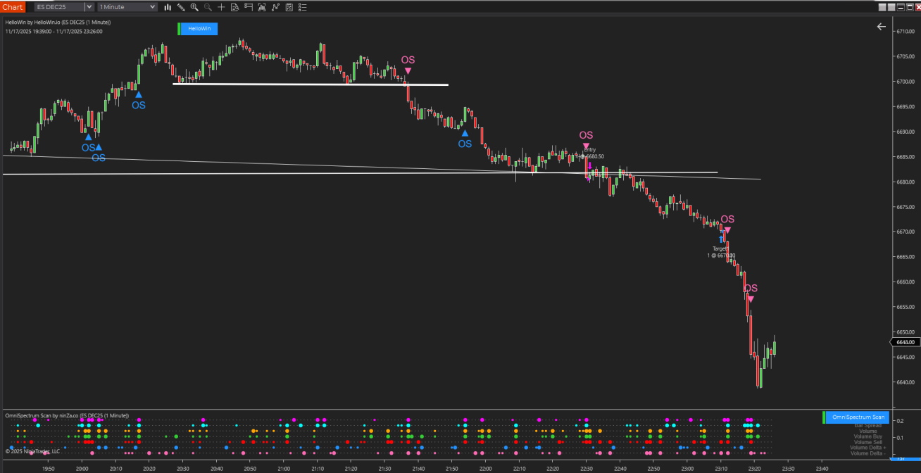Activate the crosshair plus cursor icon
921x473 pixels.
point(221,7)
